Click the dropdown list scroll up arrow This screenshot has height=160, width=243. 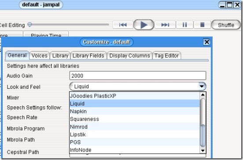202,95
